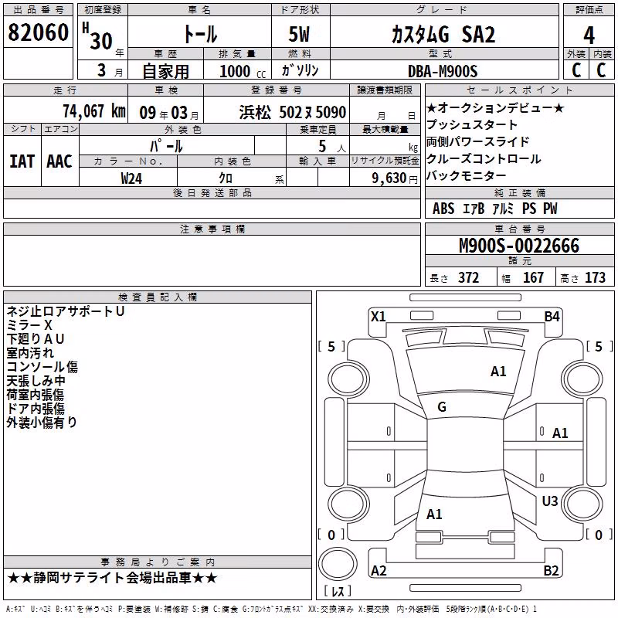Image resolution: width=618 pixels, height=618 pixels.
Task: Select sales point 両側パワースライド
Action: (x=477, y=141)
